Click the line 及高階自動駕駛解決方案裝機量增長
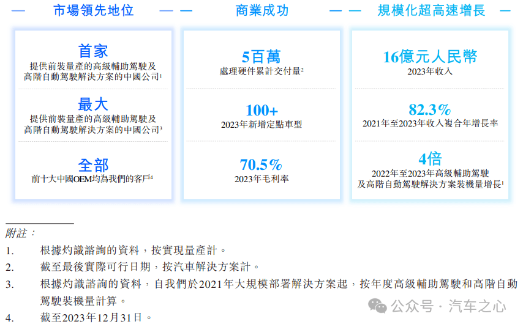Screen dimensions: 523x327 click(431, 184)
